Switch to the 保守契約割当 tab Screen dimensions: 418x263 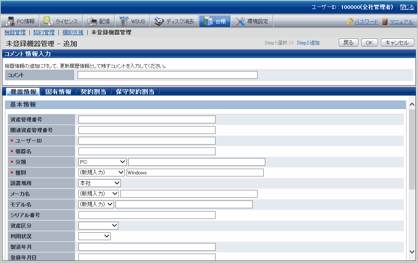pyautogui.click(x=135, y=92)
